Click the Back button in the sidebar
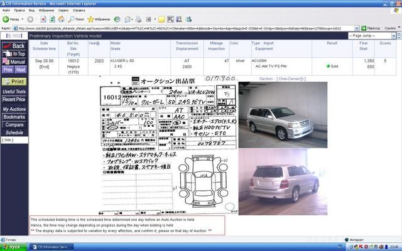This screenshot has width=402, height=251. pos(14,46)
